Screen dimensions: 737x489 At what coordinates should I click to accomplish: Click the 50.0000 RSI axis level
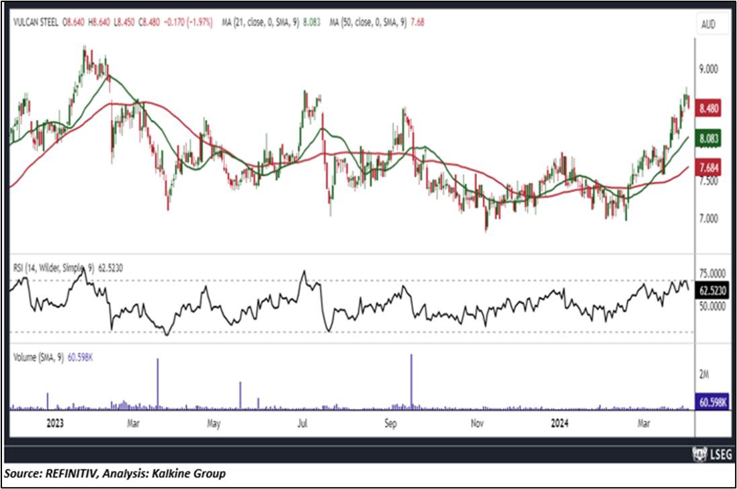(713, 307)
